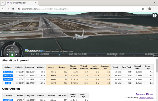Track aircraft SWA1972

pos(8,79)
